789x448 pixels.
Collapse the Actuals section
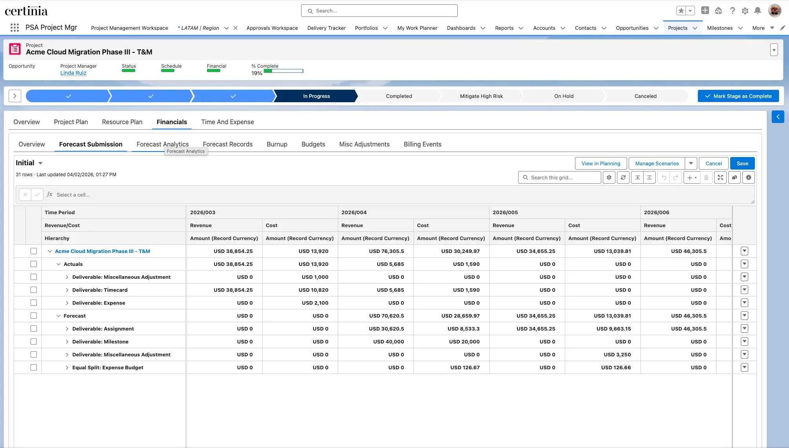point(58,264)
